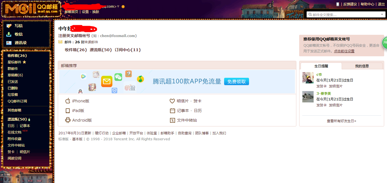The width and height of the screenshot is (387, 183).
Task: Open the account dropdown arrow beside email address
Action: pyautogui.click(x=118, y=7)
